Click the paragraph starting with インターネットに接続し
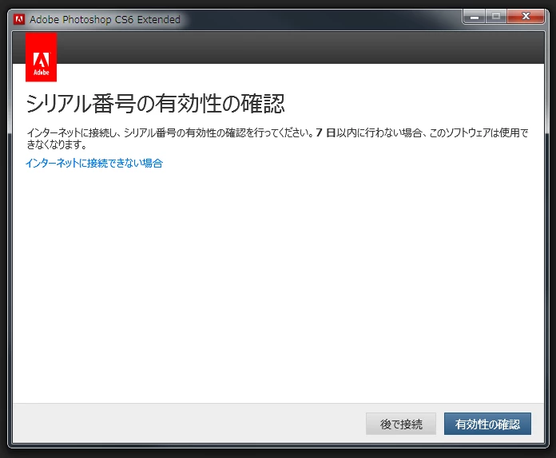The height and width of the screenshot is (458, 556). pyautogui.click(x=278, y=139)
